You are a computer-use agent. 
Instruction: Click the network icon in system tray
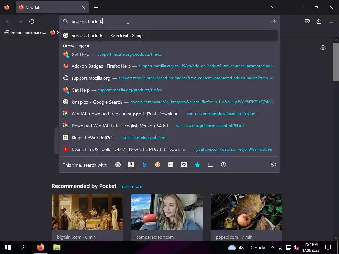click(x=288, y=247)
